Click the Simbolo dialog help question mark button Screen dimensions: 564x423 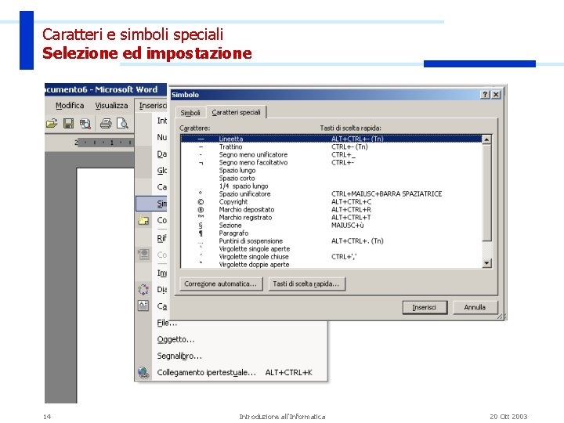coord(485,94)
